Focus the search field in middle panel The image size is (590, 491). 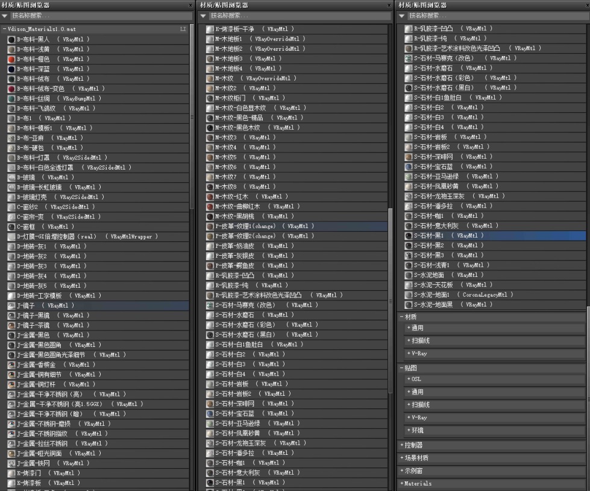[300, 16]
